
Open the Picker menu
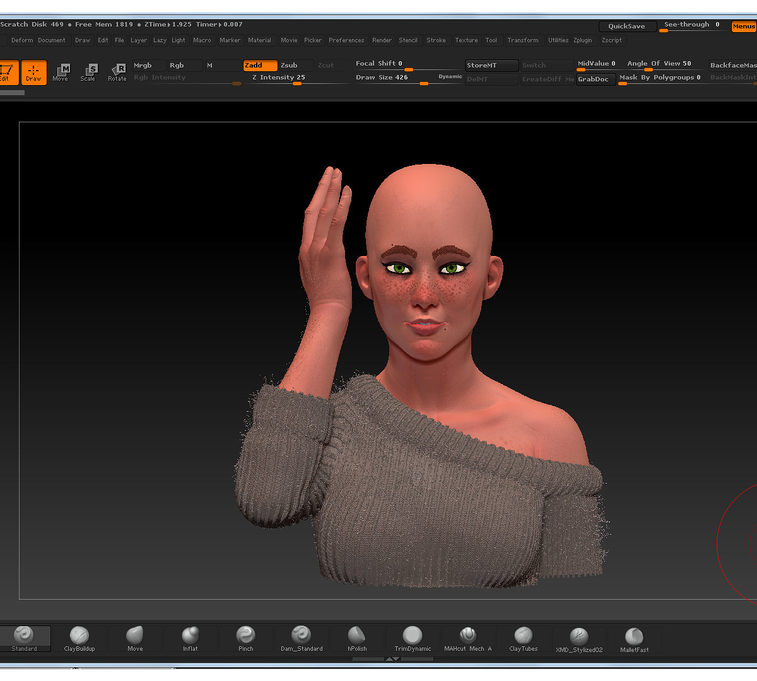(x=313, y=40)
